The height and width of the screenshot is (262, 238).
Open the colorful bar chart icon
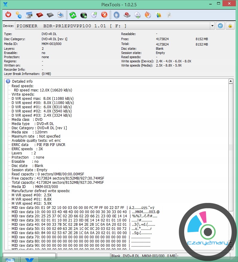coord(158,14)
